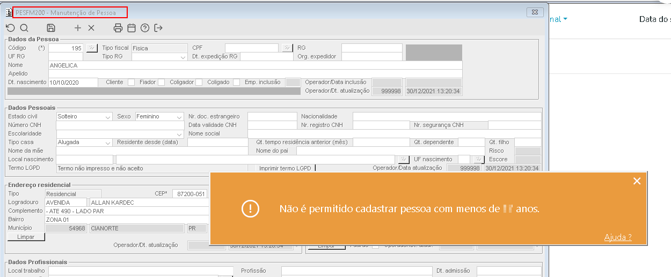Click the Tipo fiscal field showing Fisica
Screen dimensions: 671x277
pos(159,48)
